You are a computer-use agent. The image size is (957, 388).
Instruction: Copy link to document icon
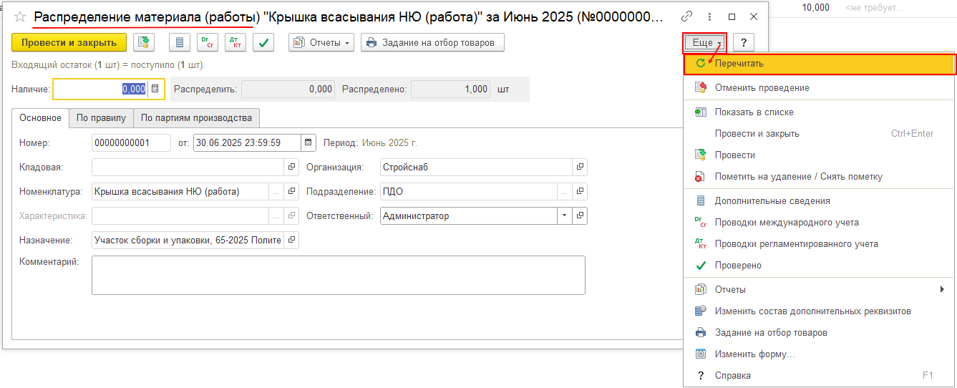687,16
